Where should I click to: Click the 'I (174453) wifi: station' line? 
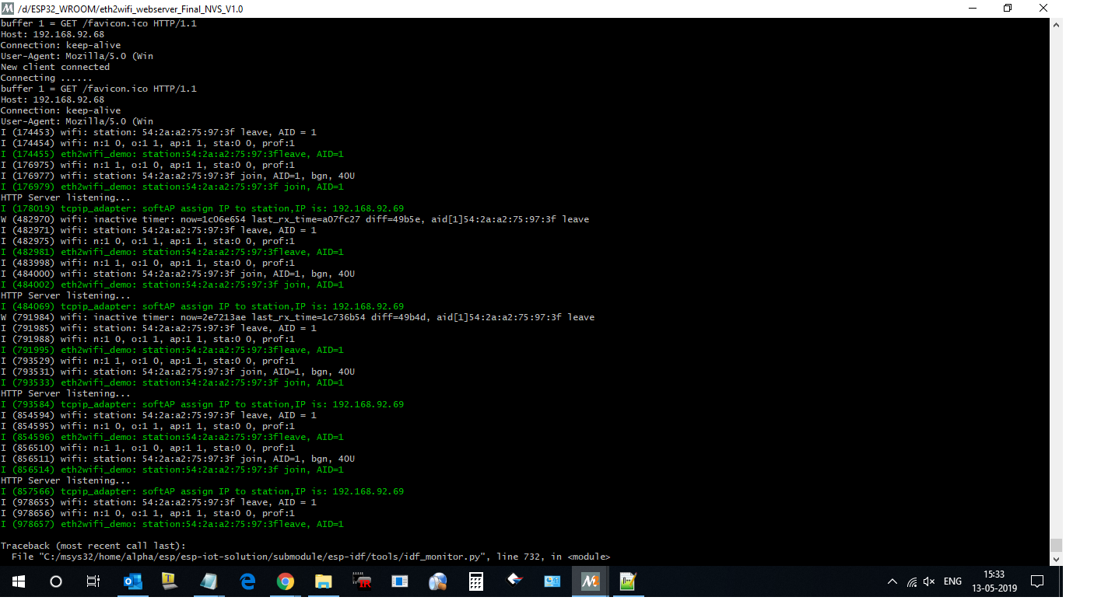(159, 132)
